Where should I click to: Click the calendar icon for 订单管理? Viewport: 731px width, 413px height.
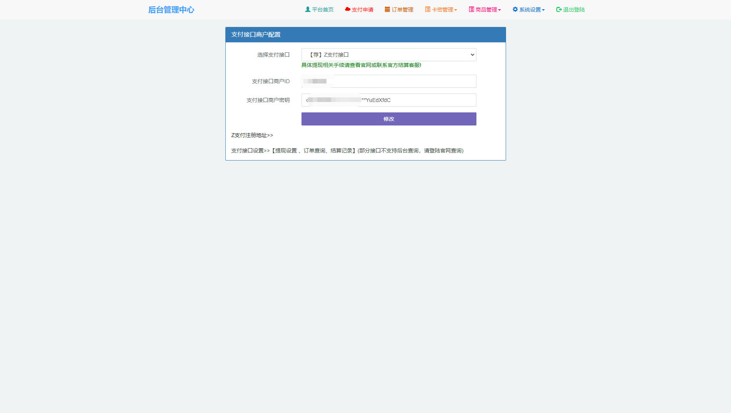(387, 9)
